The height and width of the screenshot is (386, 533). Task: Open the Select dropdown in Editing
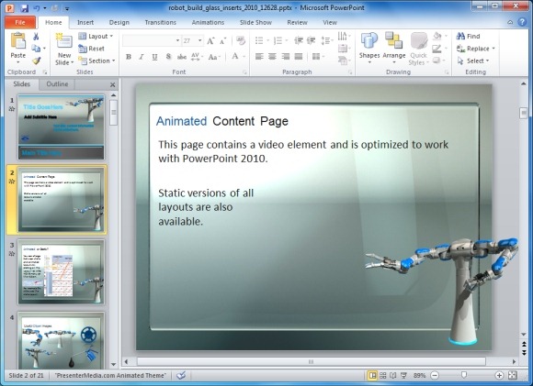click(x=473, y=61)
